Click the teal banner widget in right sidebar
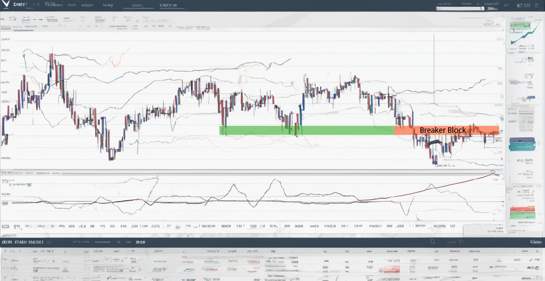Image resolution: width=545 pixels, height=281 pixels. (x=522, y=145)
